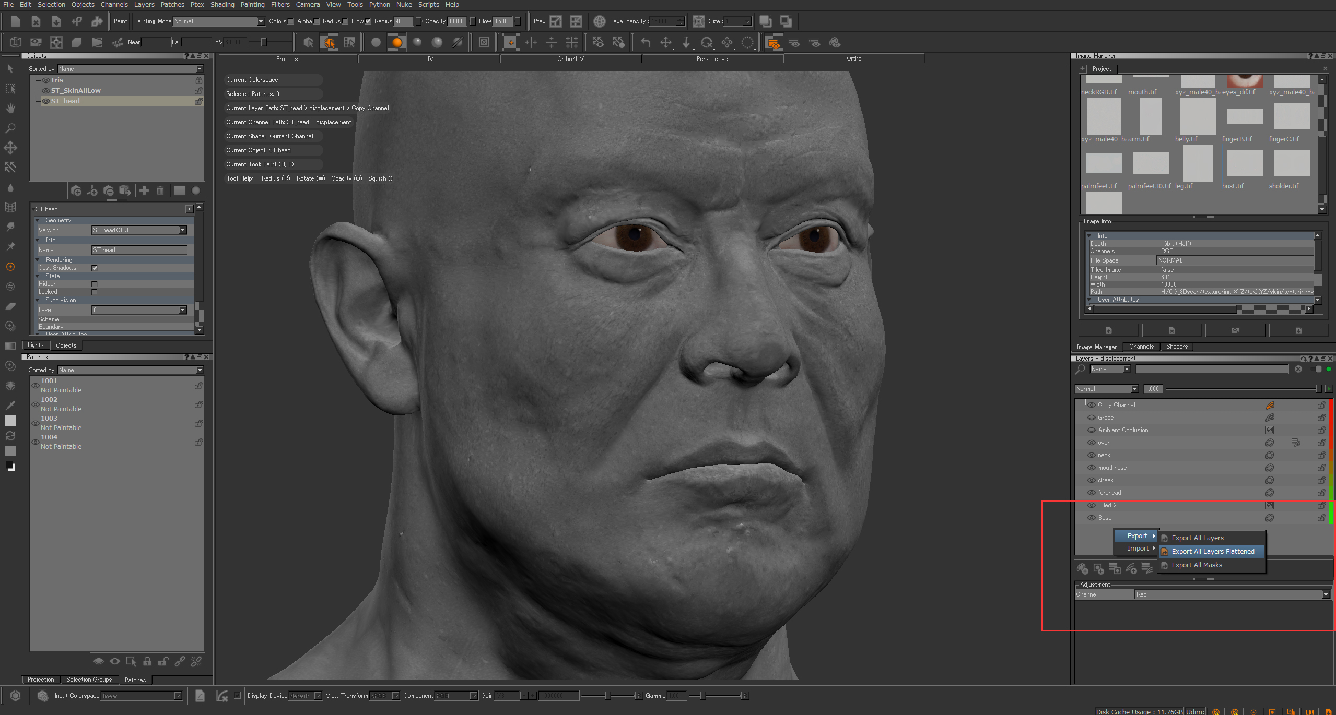Click the flat orange shading sphere icon
Image resolution: width=1336 pixels, height=715 pixels.
click(396, 43)
